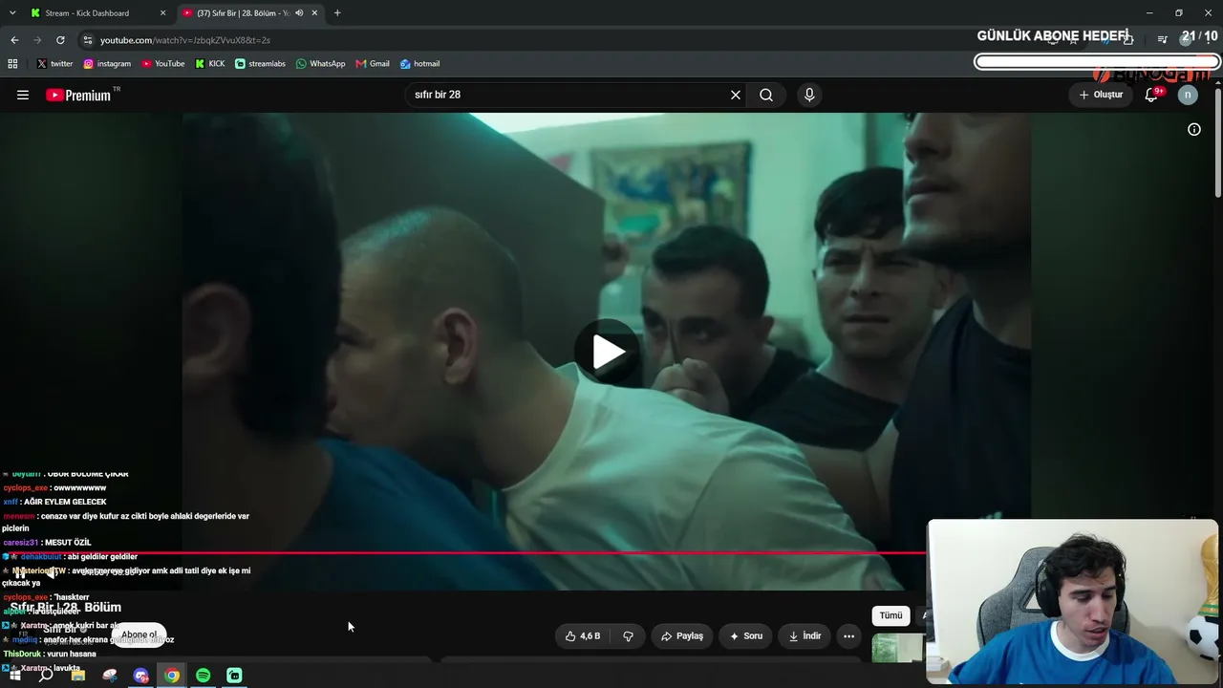Open the KICK bookmark
Viewport: 1223px width, 688px height.
210,64
